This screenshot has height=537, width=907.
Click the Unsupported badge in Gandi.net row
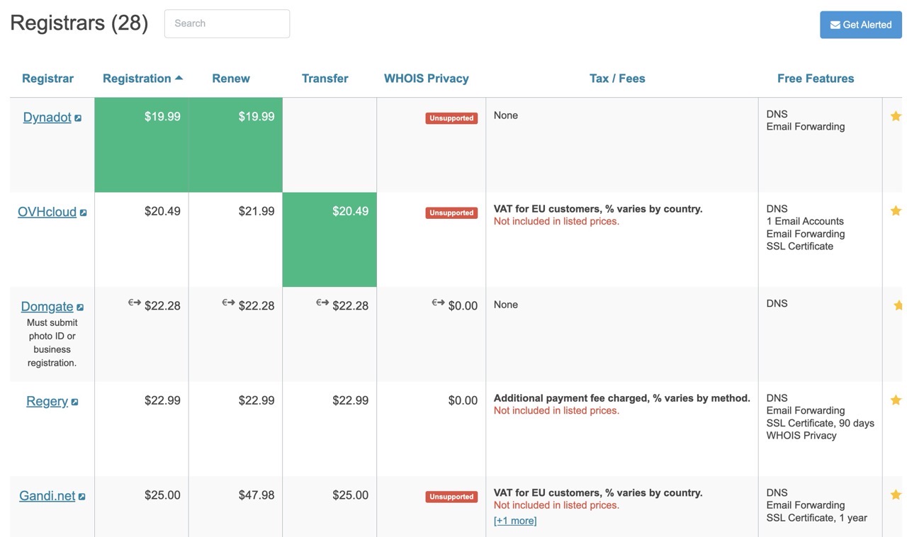tap(451, 497)
